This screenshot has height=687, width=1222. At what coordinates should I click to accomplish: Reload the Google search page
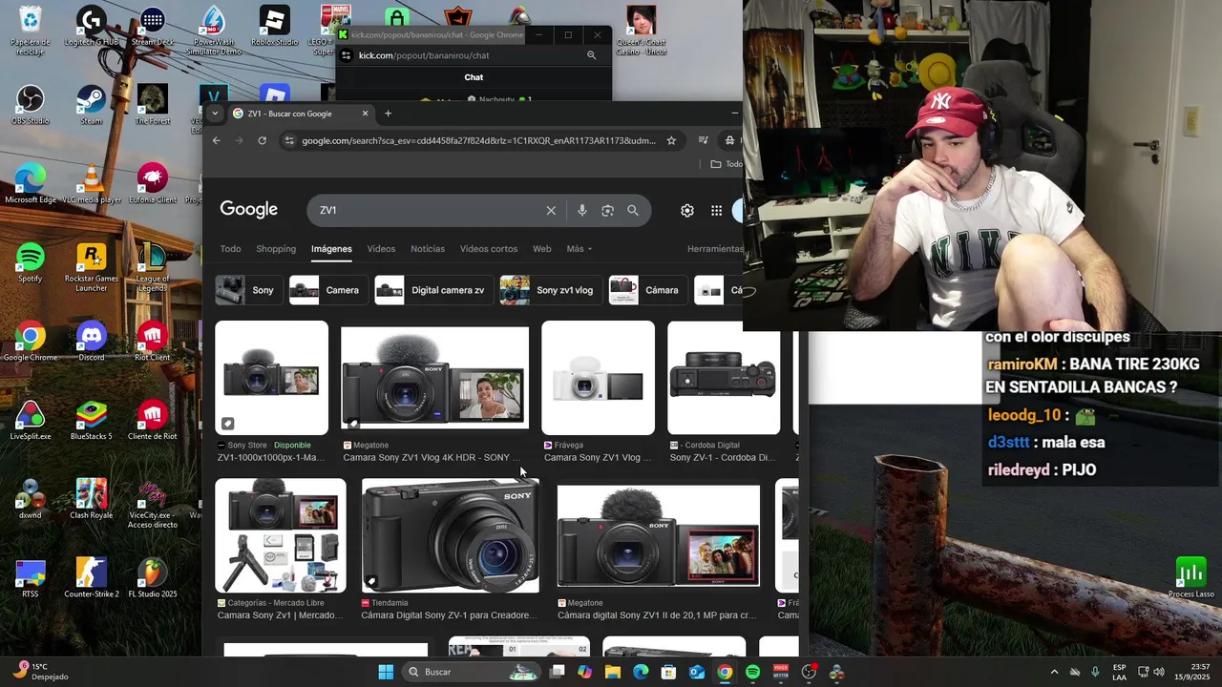click(x=263, y=140)
